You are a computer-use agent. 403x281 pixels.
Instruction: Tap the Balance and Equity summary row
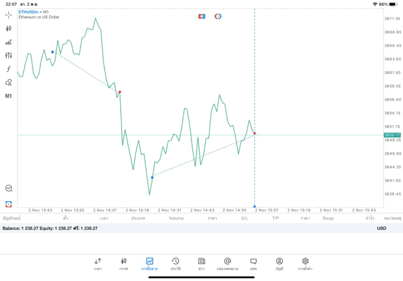50,228
